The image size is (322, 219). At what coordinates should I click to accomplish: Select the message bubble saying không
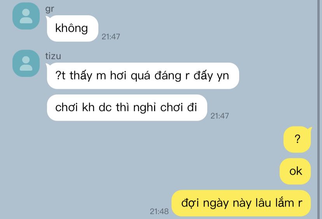pos(72,28)
